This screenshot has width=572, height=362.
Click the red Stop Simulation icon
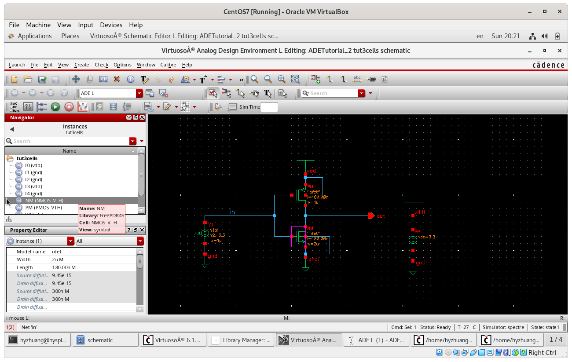(69, 106)
